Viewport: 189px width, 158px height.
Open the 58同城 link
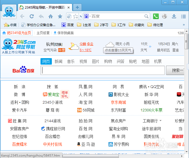(x=86, y=110)
